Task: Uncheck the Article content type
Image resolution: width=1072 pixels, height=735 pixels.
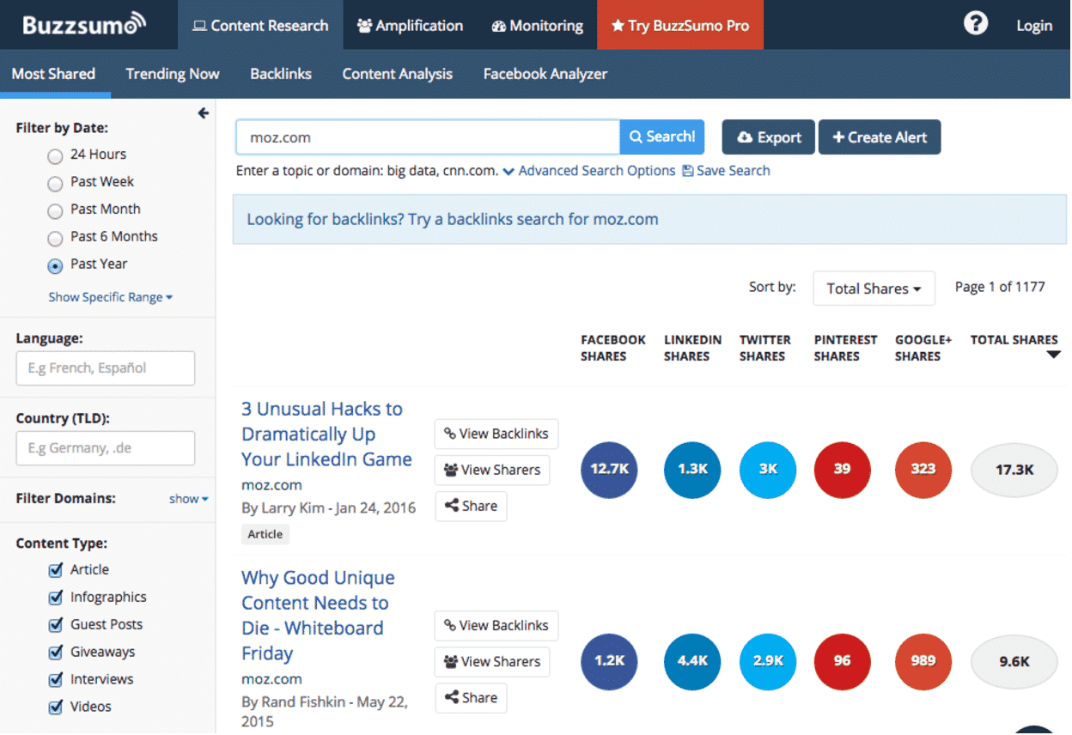Action: tap(56, 570)
